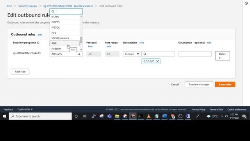
Task: Open Cortana circle icon in taskbar
Action: [x=76, y=116]
